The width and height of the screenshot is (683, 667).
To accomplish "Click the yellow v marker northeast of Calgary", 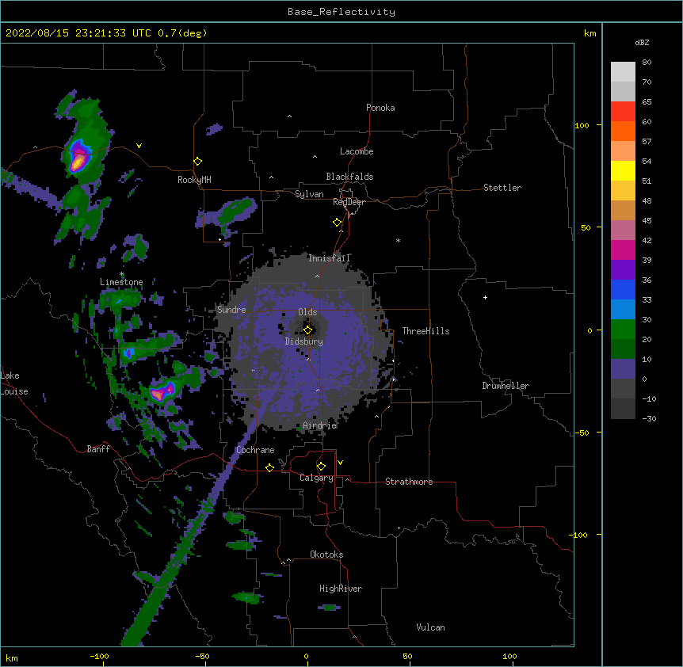I will [x=340, y=463].
